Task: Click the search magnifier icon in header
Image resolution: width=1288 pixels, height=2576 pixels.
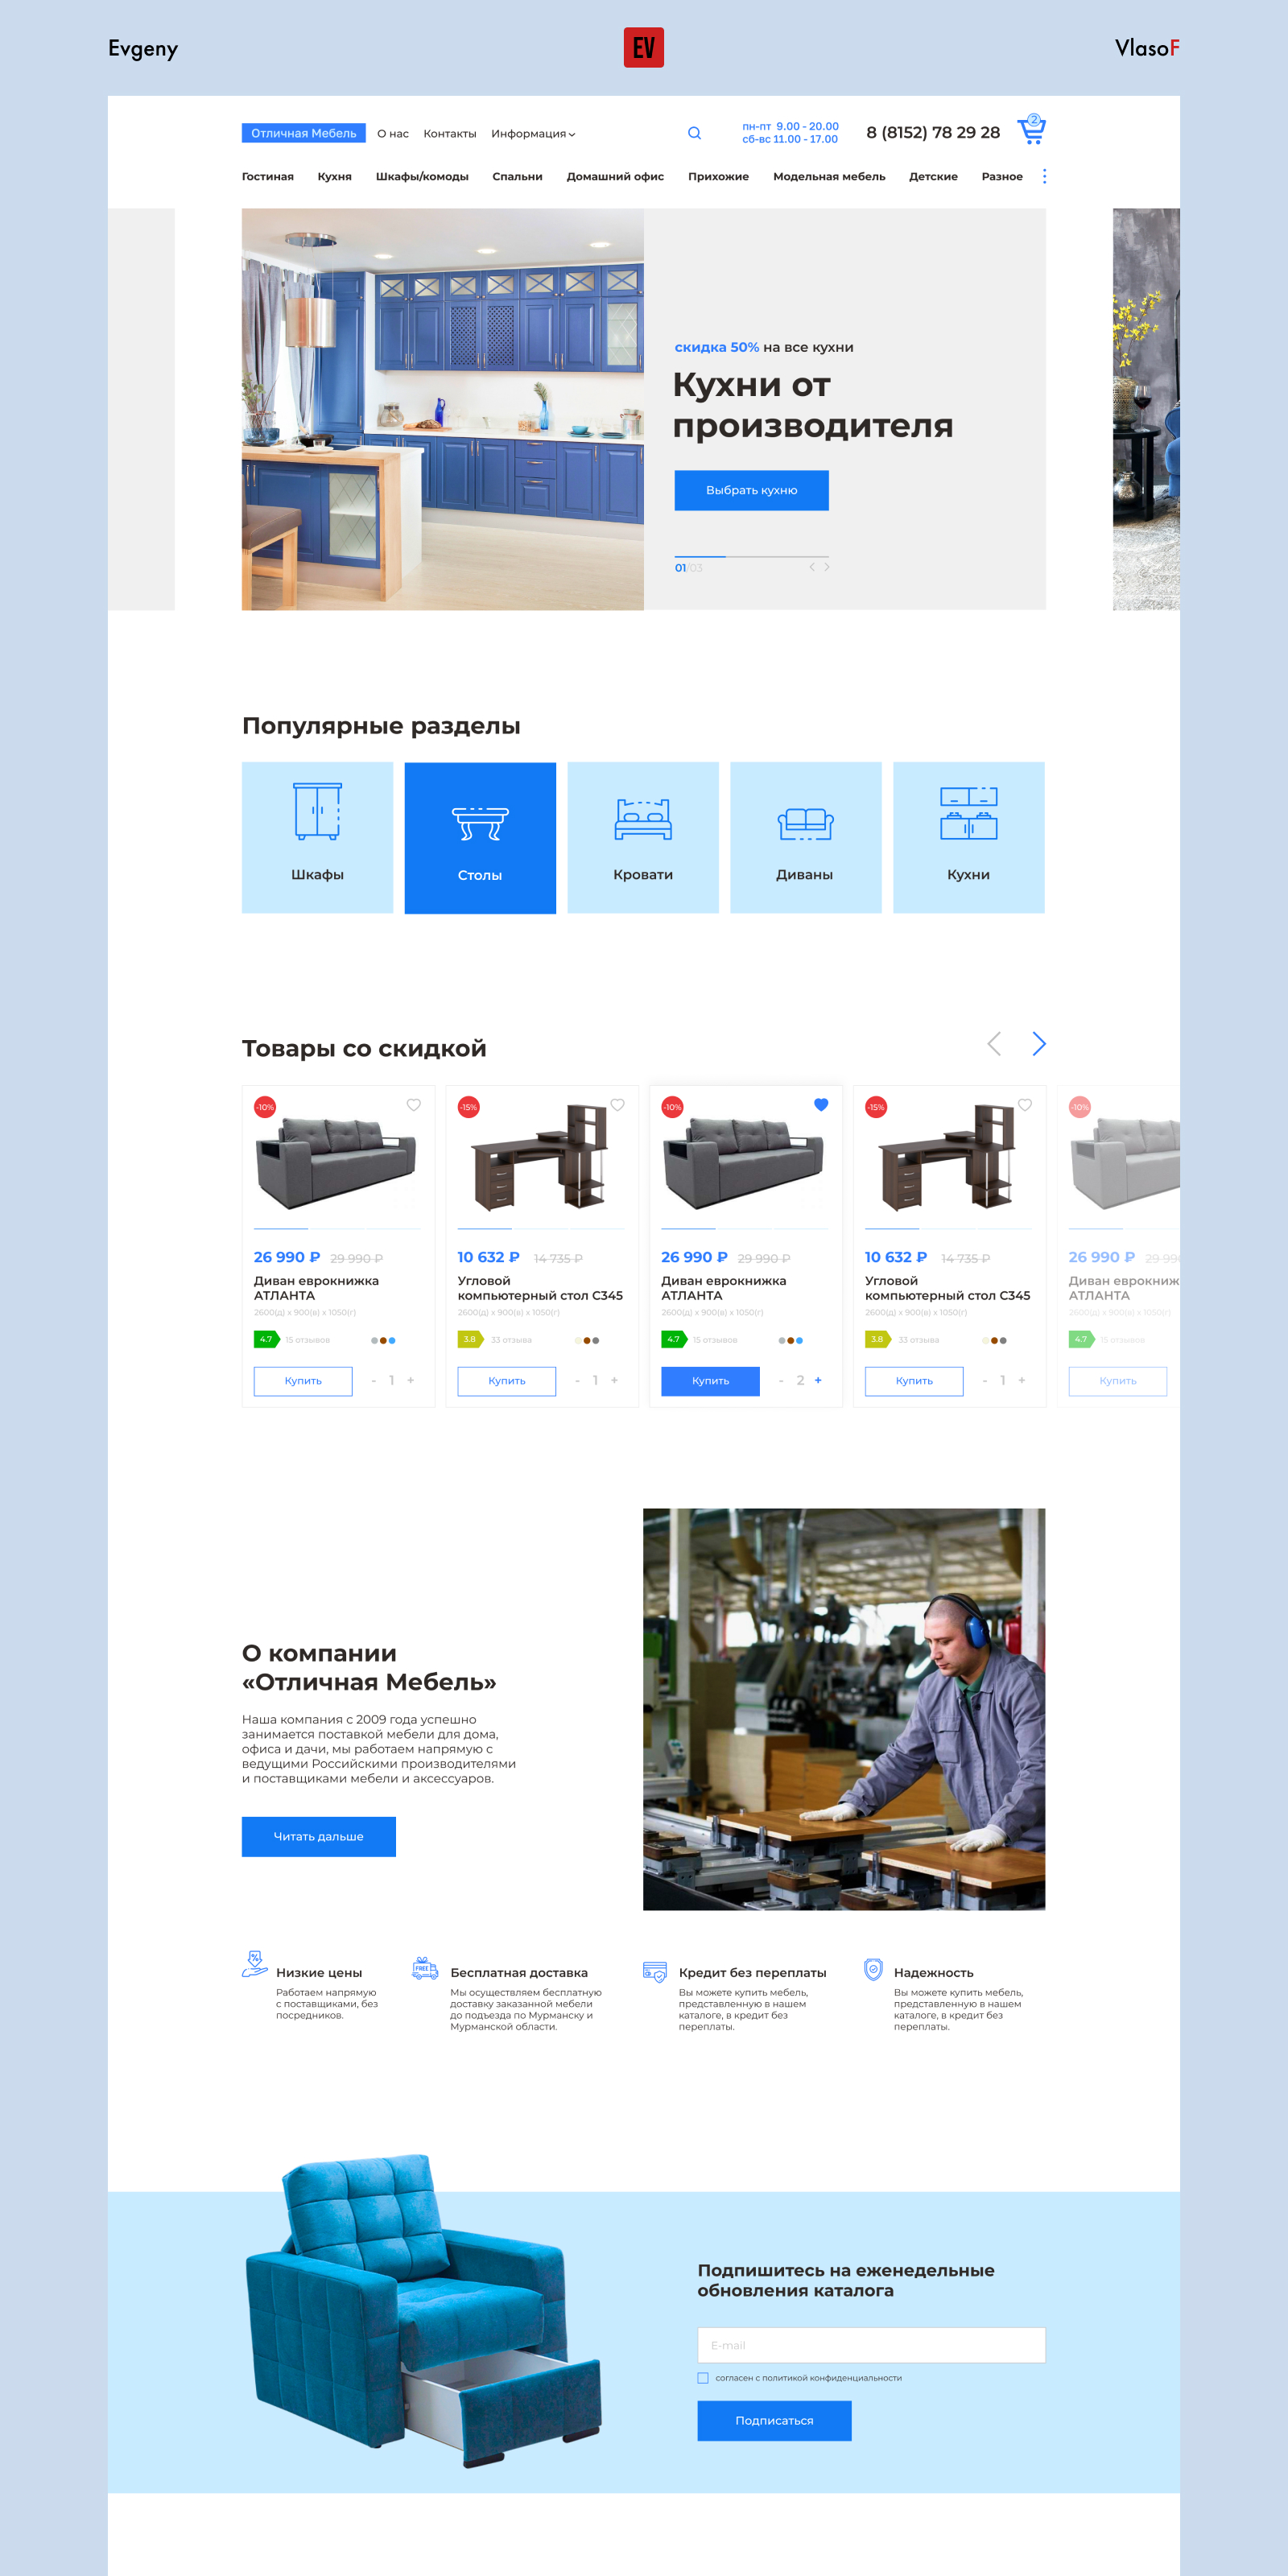Action: [x=694, y=133]
